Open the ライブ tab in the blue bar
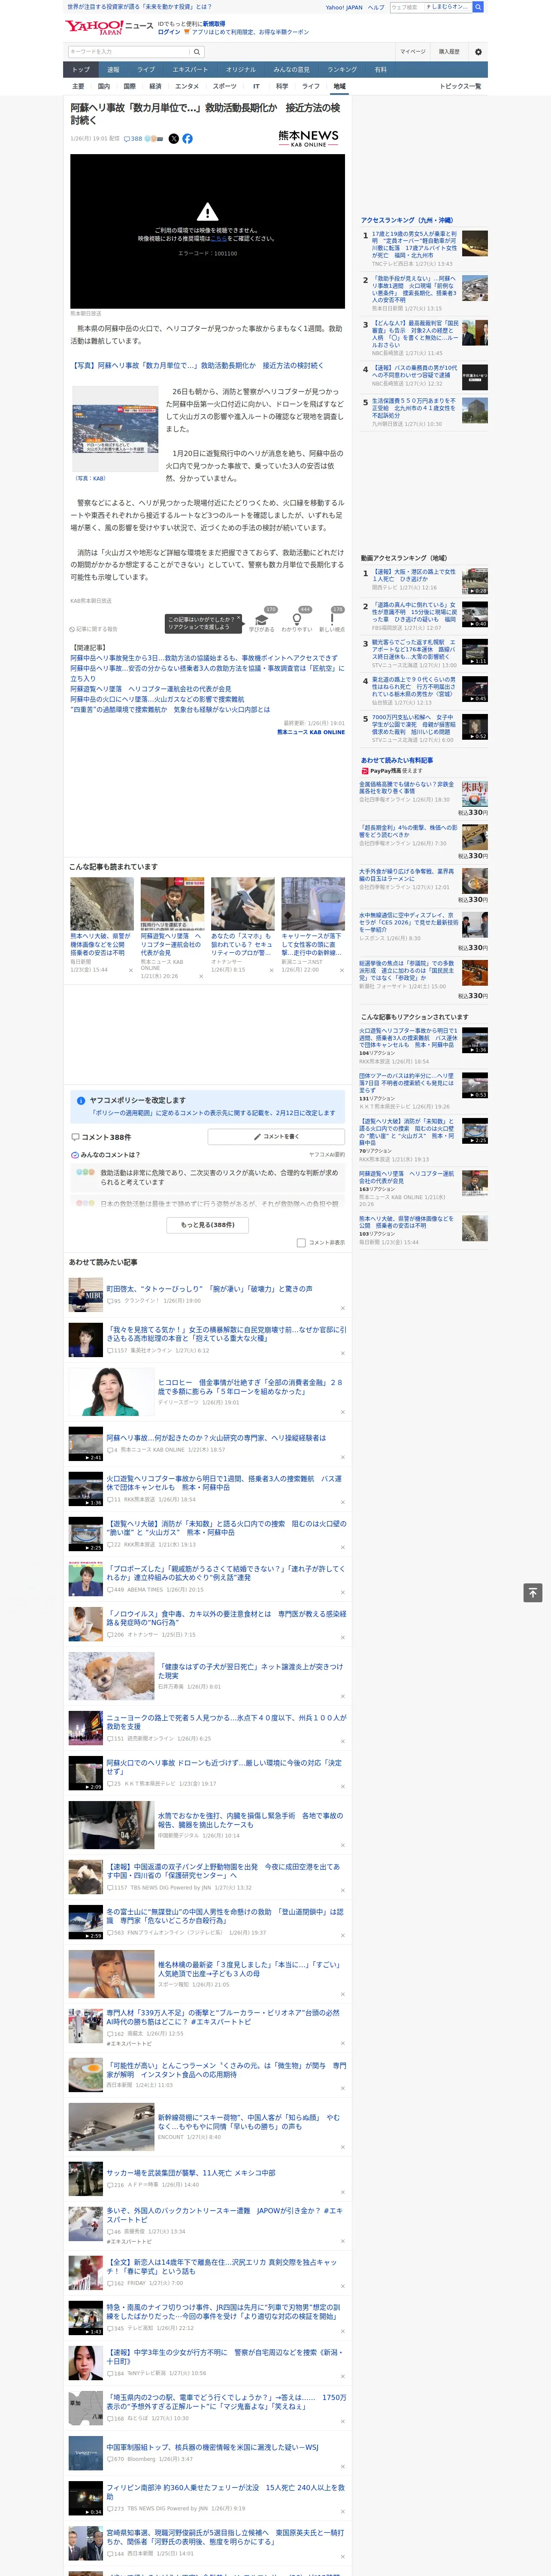 pyautogui.click(x=146, y=70)
